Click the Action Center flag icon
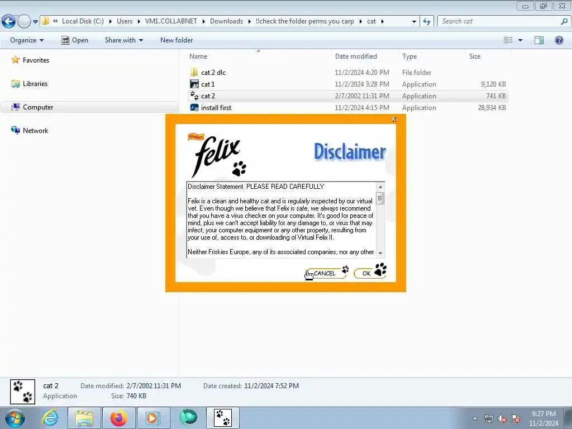Screen dimensions: 572x429 pos(516,418)
